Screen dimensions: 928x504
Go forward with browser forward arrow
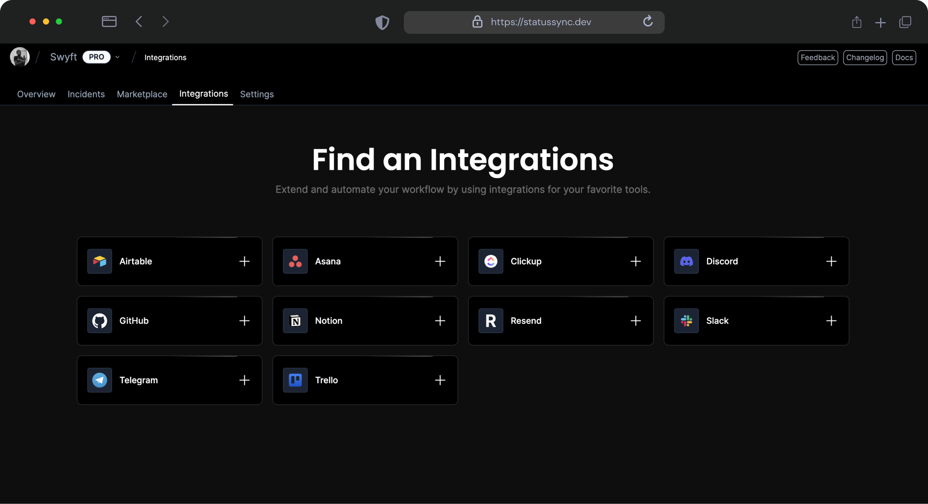[165, 21]
